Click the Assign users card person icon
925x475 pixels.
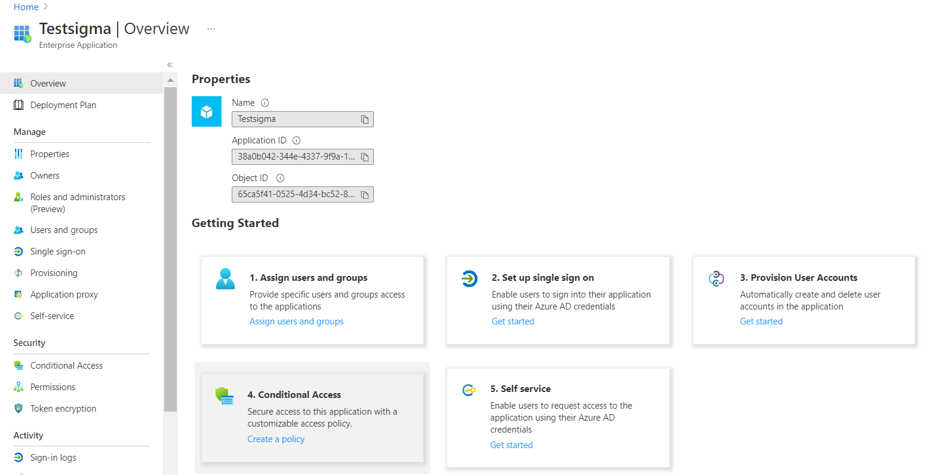click(x=225, y=279)
